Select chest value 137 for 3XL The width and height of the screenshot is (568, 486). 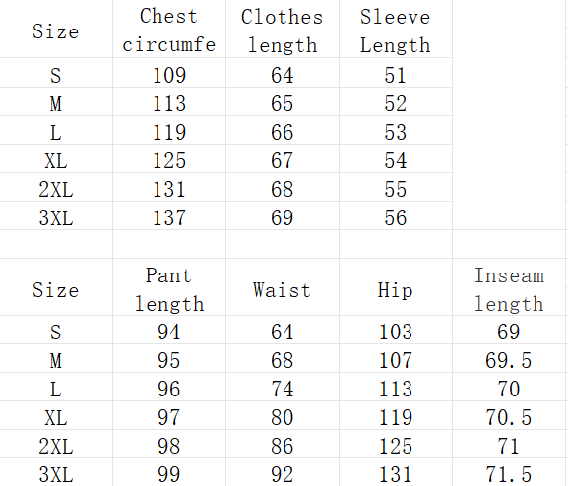click(x=169, y=215)
